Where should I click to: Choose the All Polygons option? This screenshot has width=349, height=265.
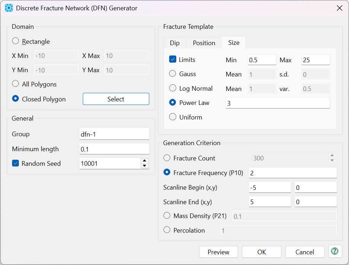click(x=16, y=84)
